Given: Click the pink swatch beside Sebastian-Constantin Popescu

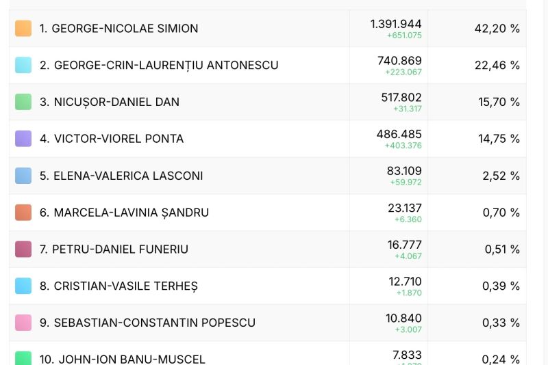Looking at the screenshot, I should click(x=23, y=323).
